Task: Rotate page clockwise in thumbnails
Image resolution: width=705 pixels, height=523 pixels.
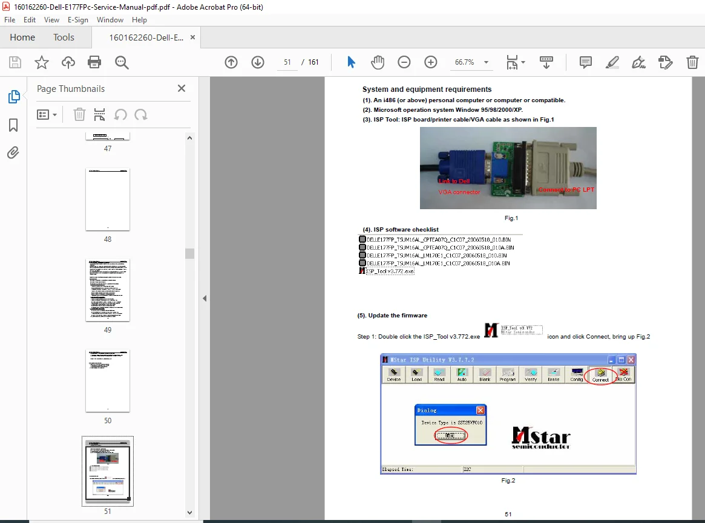Action: click(141, 114)
